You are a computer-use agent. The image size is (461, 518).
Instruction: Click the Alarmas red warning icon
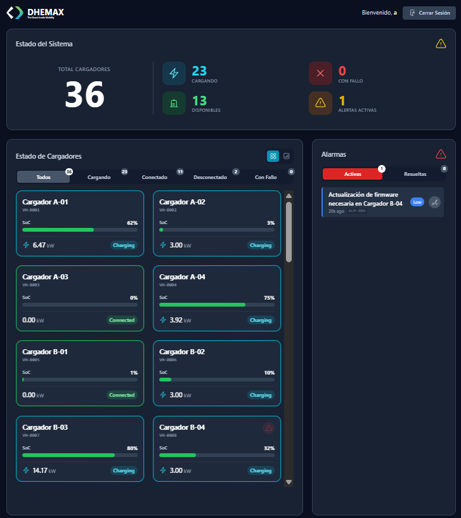(441, 154)
